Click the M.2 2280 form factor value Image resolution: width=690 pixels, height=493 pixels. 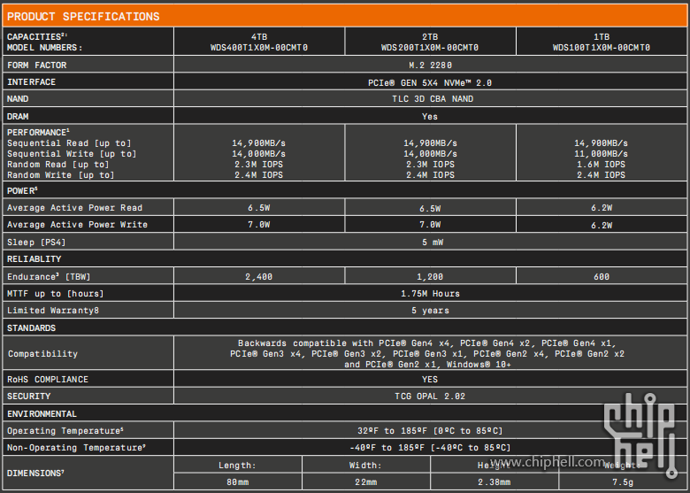[x=430, y=65]
